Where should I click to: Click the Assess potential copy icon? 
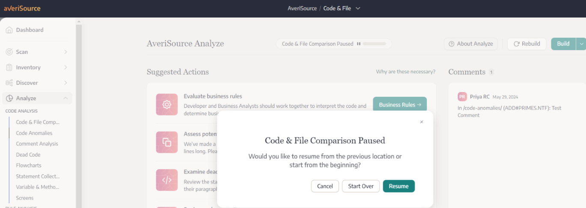[167, 142]
